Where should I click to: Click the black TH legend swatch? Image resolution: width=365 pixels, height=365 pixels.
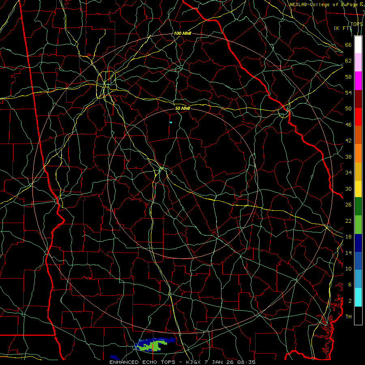tap(358, 316)
